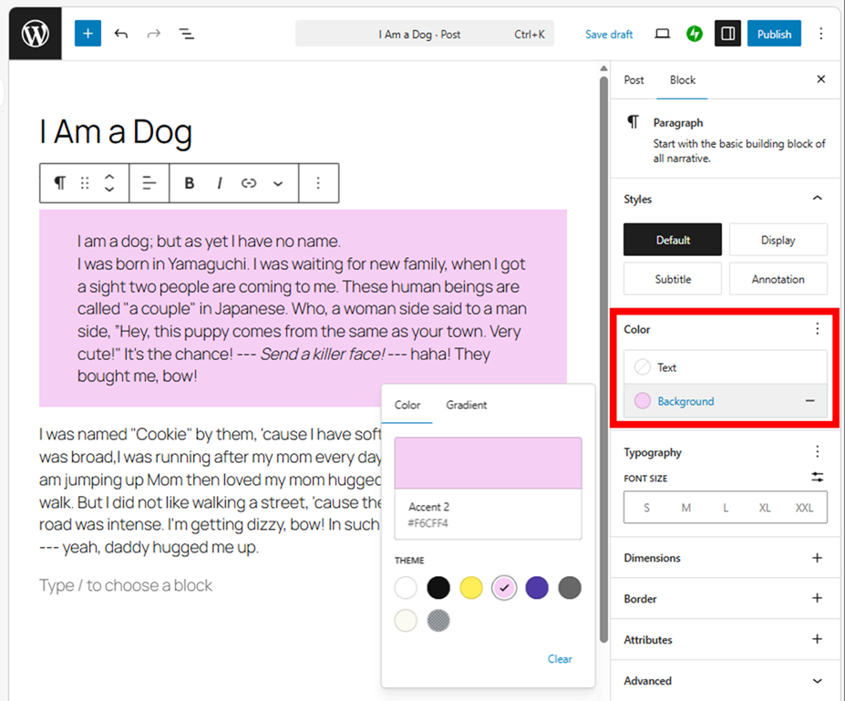
Task: Pick the yellow theme color swatch
Action: (471, 588)
